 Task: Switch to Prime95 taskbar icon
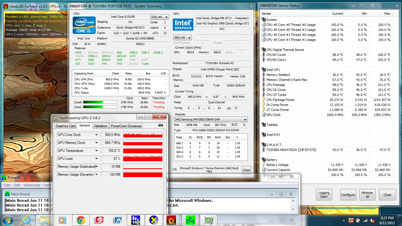coord(190,220)
